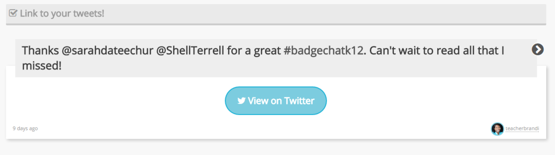
Task: Click the '9 days ago' timestamp
Action: (x=25, y=129)
